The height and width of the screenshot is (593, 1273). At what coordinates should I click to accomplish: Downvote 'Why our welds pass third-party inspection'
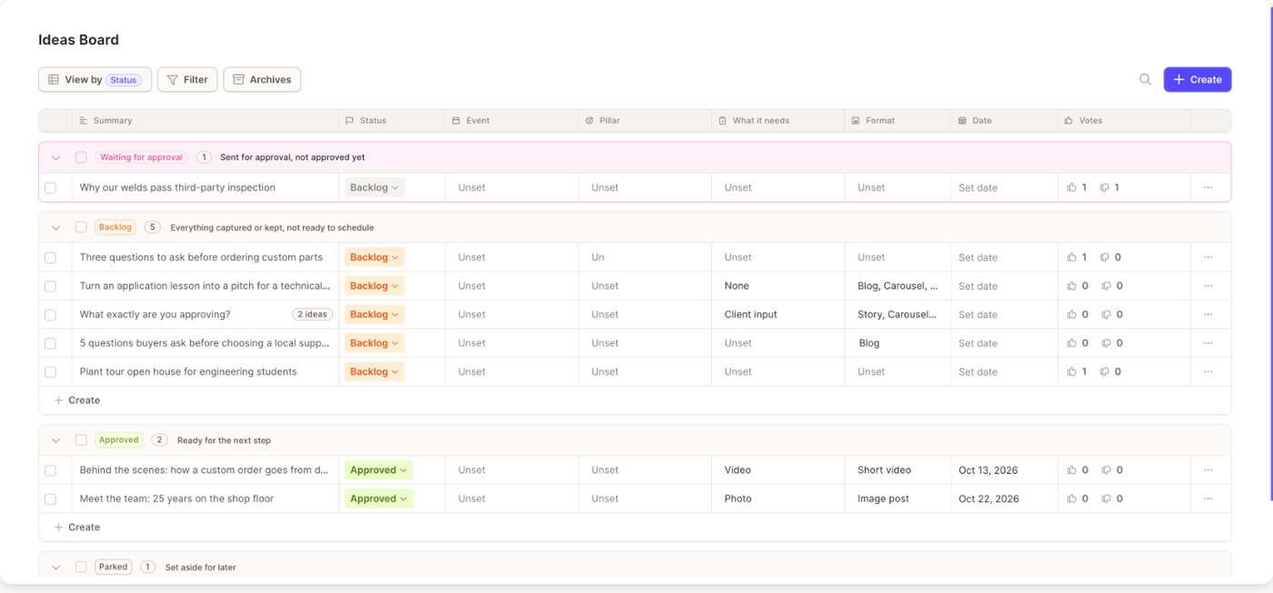pos(1105,188)
